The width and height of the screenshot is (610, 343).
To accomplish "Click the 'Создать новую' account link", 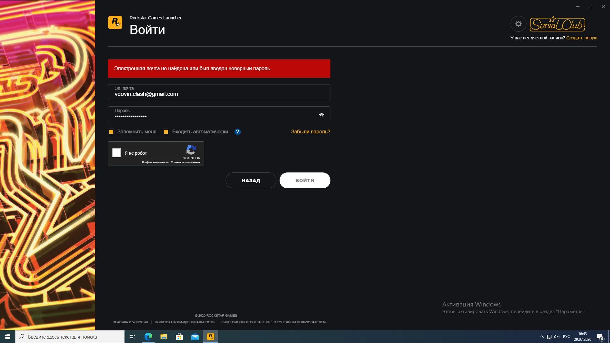I will click(x=581, y=38).
